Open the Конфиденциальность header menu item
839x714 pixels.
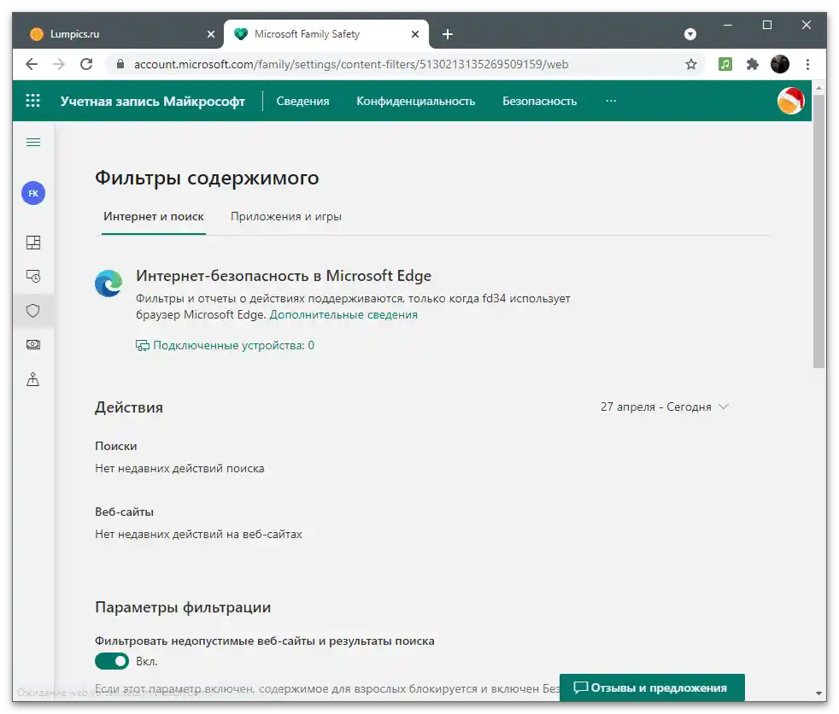tap(416, 101)
